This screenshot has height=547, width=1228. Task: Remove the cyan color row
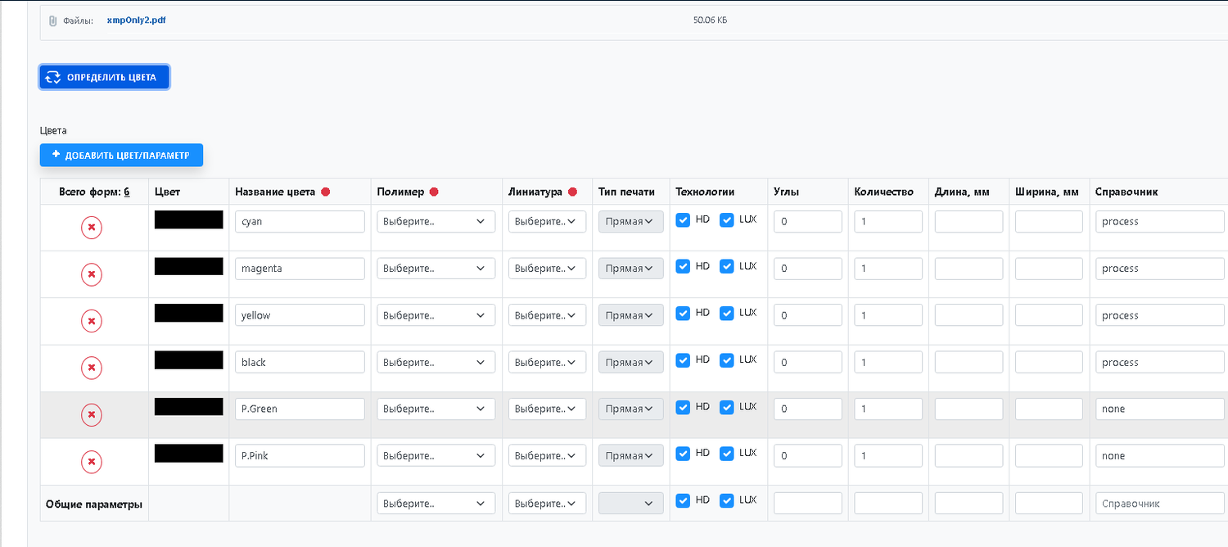pyautogui.click(x=92, y=228)
